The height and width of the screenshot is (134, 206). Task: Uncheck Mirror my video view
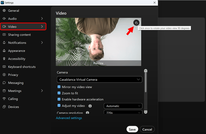59,87
